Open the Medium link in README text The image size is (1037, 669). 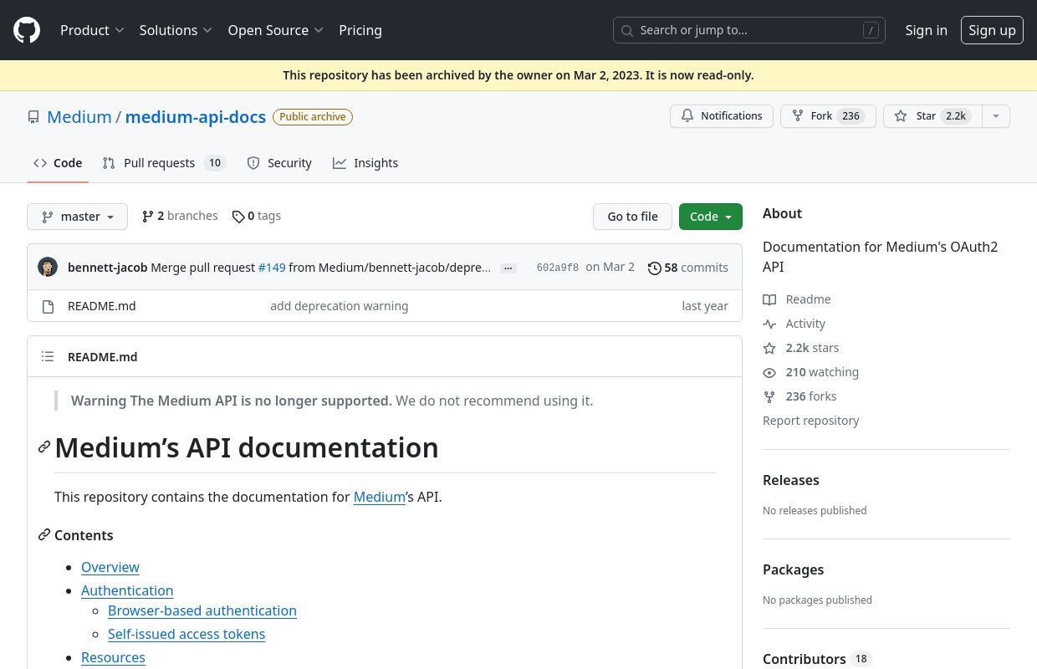tap(380, 497)
